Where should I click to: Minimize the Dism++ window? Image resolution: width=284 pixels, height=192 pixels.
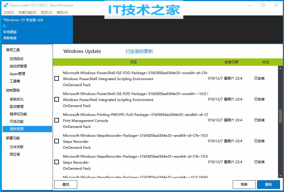(x=250, y=5)
